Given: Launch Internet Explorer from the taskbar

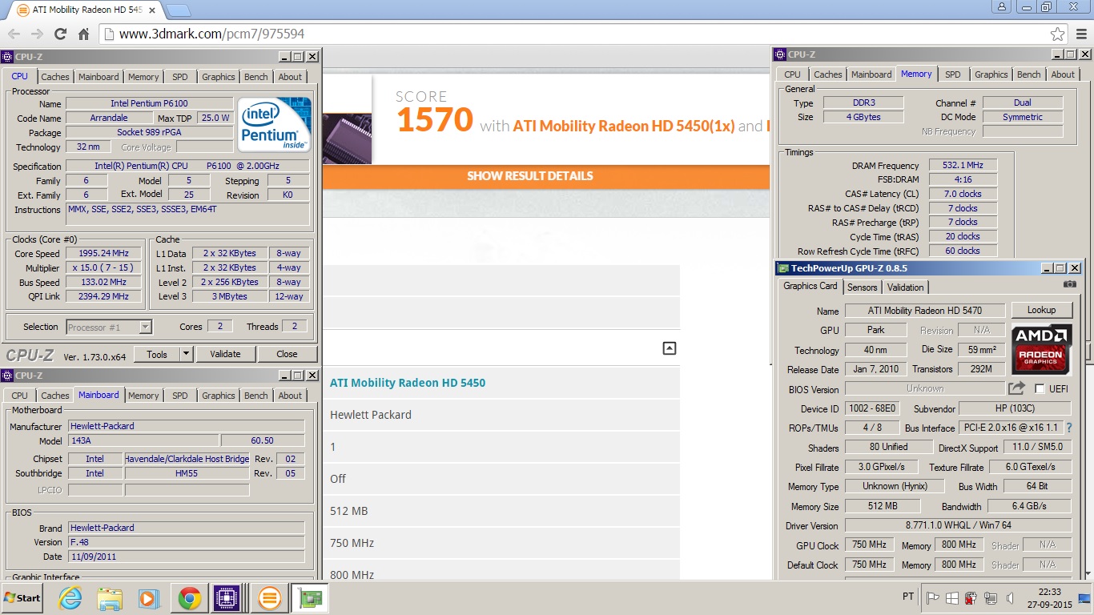Looking at the screenshot, I should [70, 598].
